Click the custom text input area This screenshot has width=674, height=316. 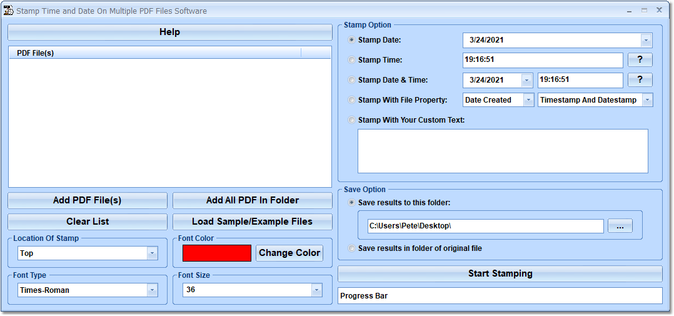coord(503,151)
